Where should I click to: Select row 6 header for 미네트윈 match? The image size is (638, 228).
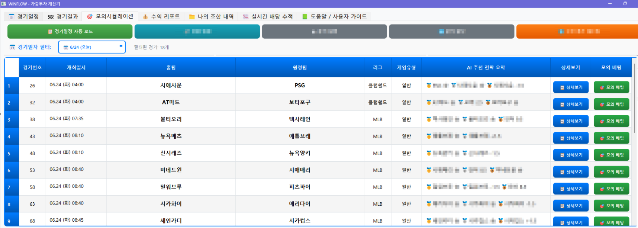click(11, 170)
